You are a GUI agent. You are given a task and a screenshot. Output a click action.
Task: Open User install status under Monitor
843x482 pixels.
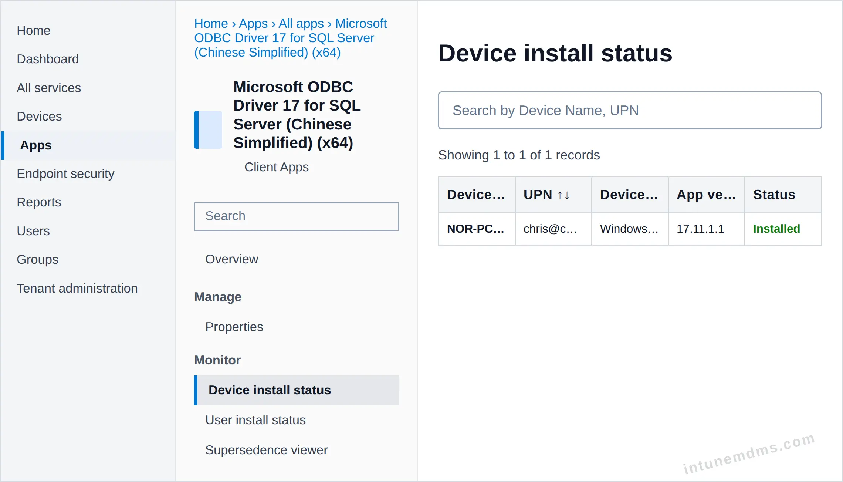[x=255, y=420]
